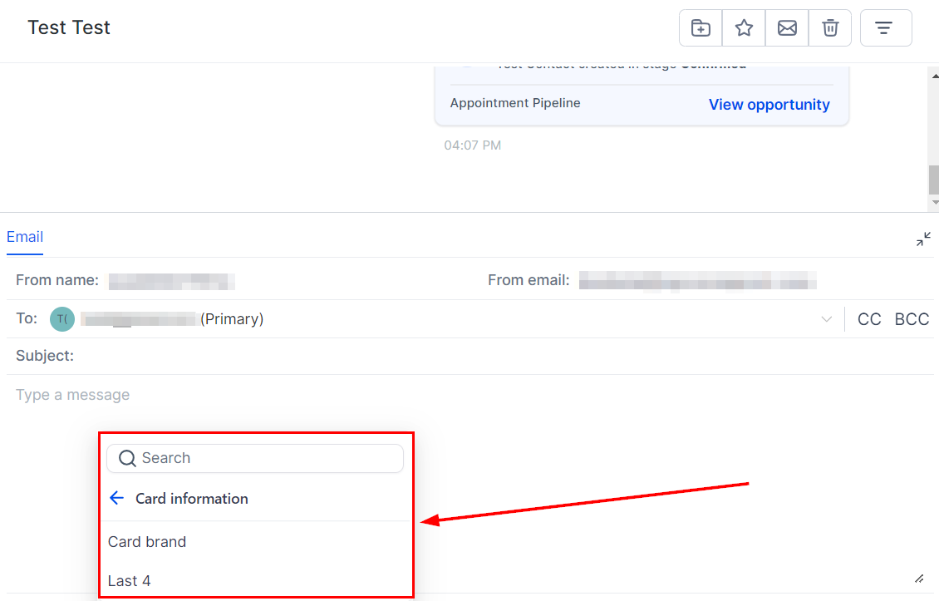Screen dimensions: 939x601
Task: Click the magnifier icon in Search box
Action: click(127, 458)
